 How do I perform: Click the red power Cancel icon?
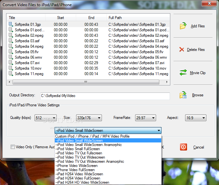[184, 147]
